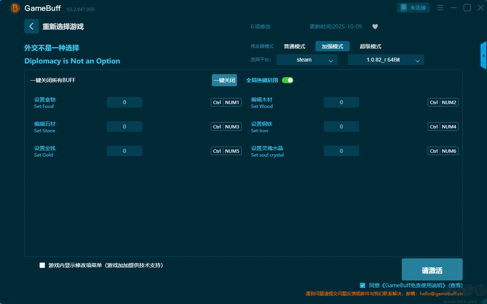
Task: Toggle the global hotkey switch
Action: coord(288,80)
